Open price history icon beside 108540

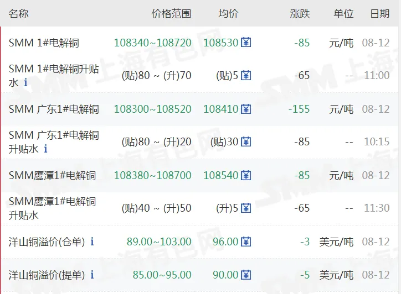[x=246, y=175]
